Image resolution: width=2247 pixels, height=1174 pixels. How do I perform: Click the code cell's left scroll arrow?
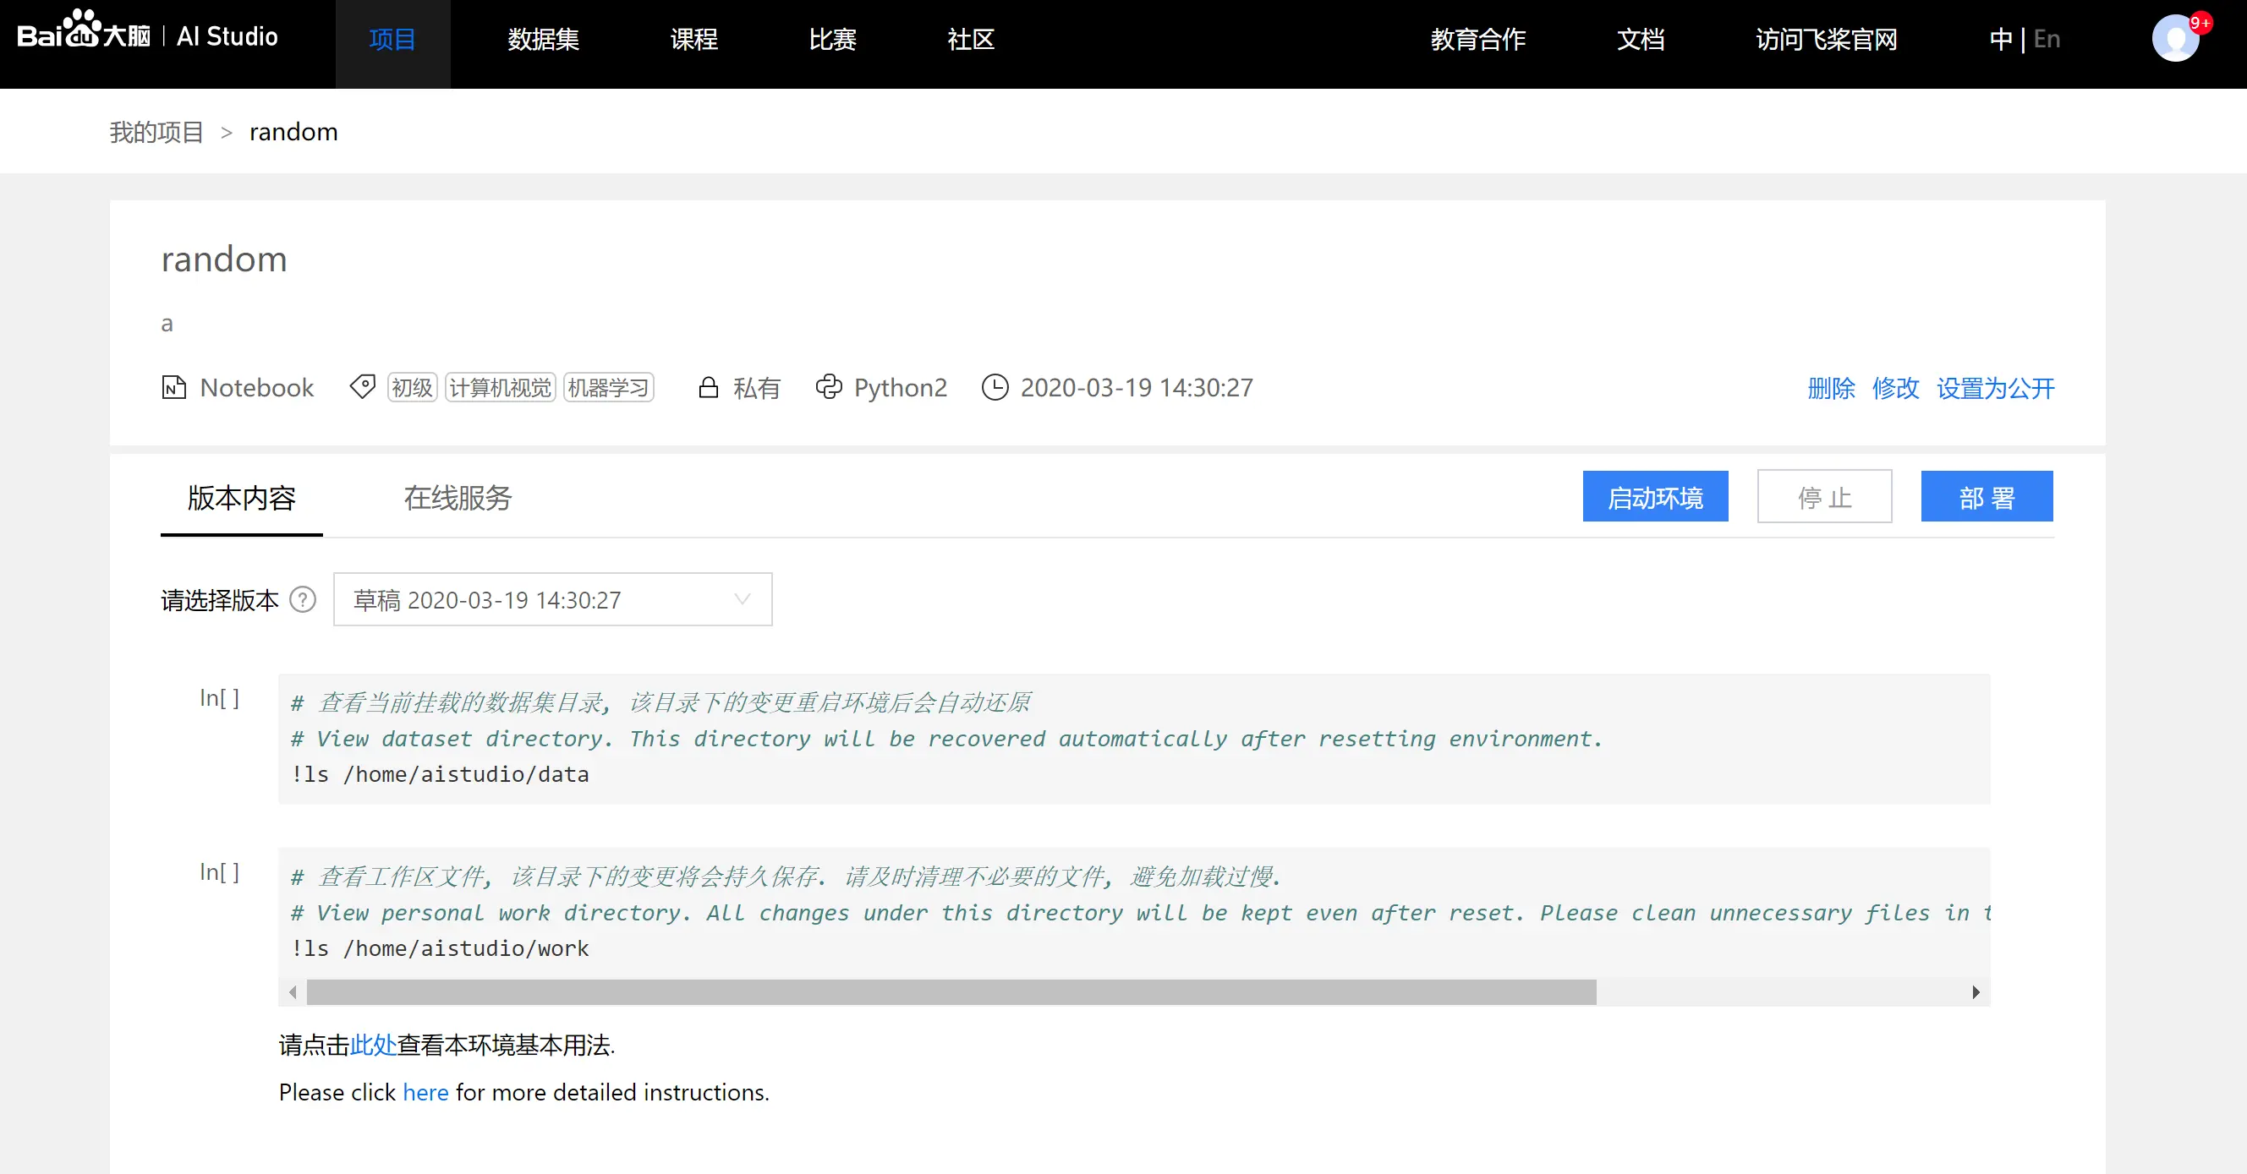293,991
